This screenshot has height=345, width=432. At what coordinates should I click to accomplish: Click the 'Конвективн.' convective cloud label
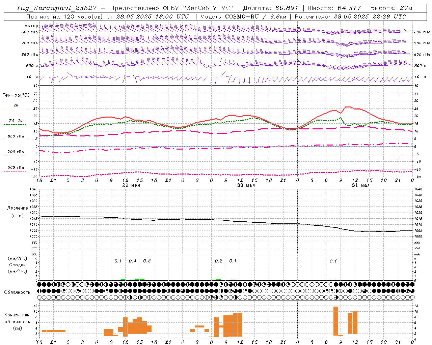tap(17, 315)
